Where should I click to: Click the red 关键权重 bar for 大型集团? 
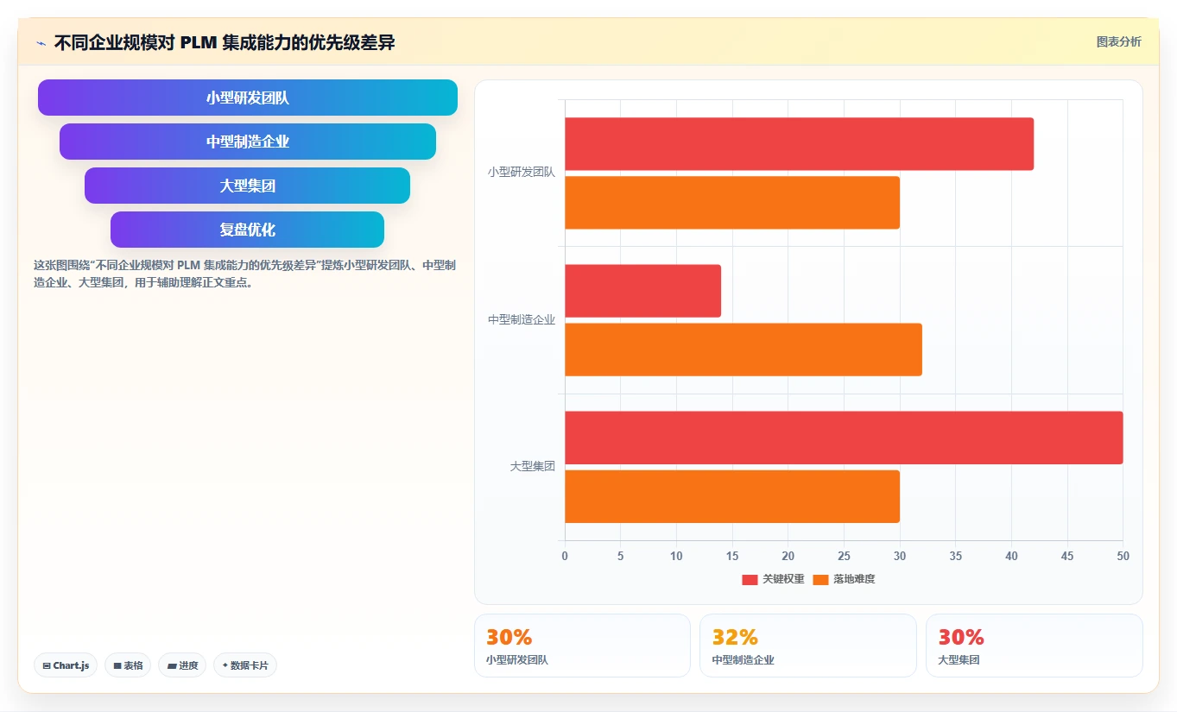click(844, 438)
